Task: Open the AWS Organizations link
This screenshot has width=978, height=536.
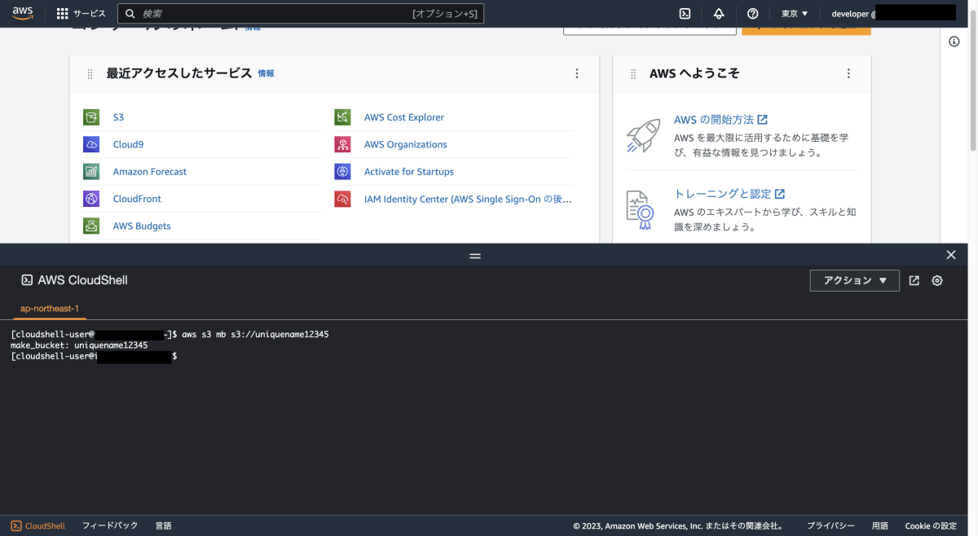Action: point(406,144)
